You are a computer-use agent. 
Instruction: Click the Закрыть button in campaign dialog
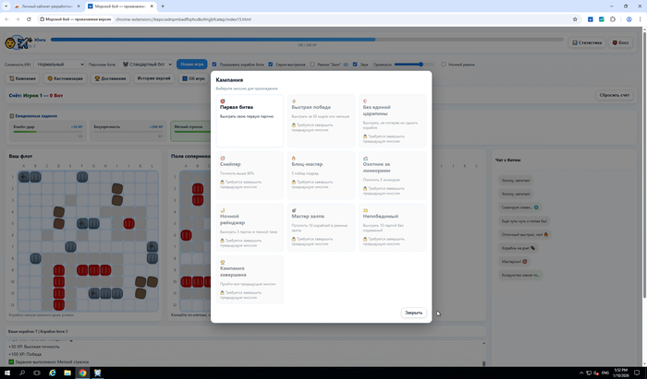pyautogui.click(x=413, y=313)
